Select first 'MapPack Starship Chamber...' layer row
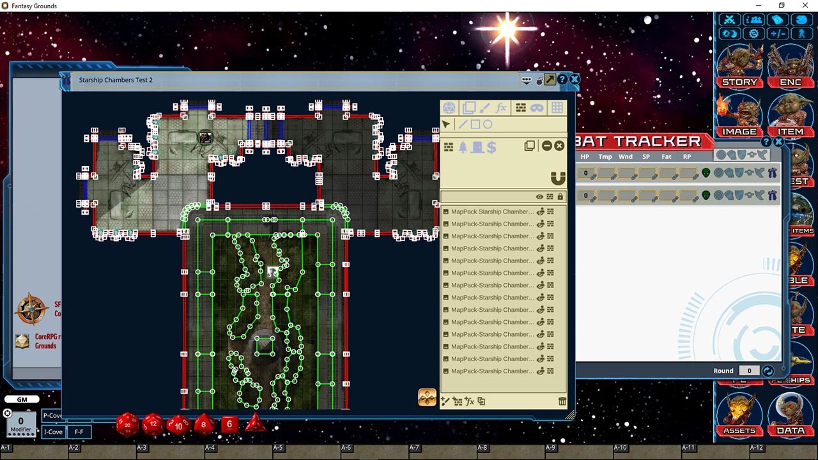 503,211
